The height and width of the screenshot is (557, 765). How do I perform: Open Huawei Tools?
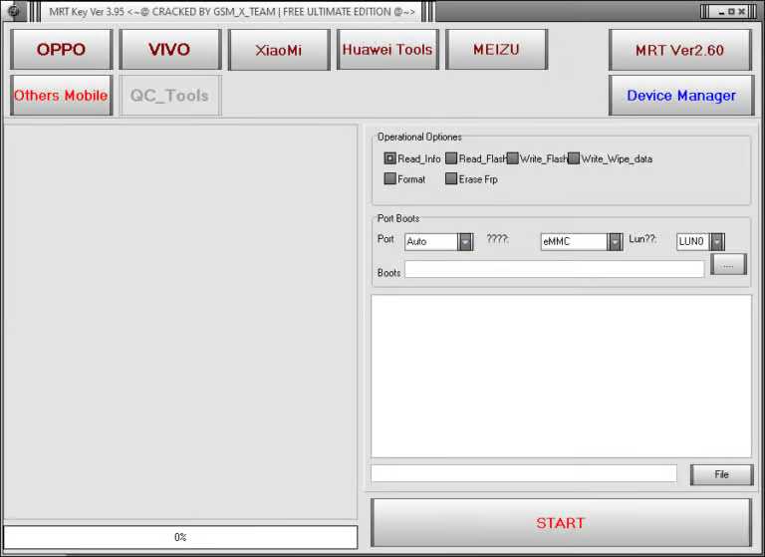pyautogui.click(x=387, y=50)
